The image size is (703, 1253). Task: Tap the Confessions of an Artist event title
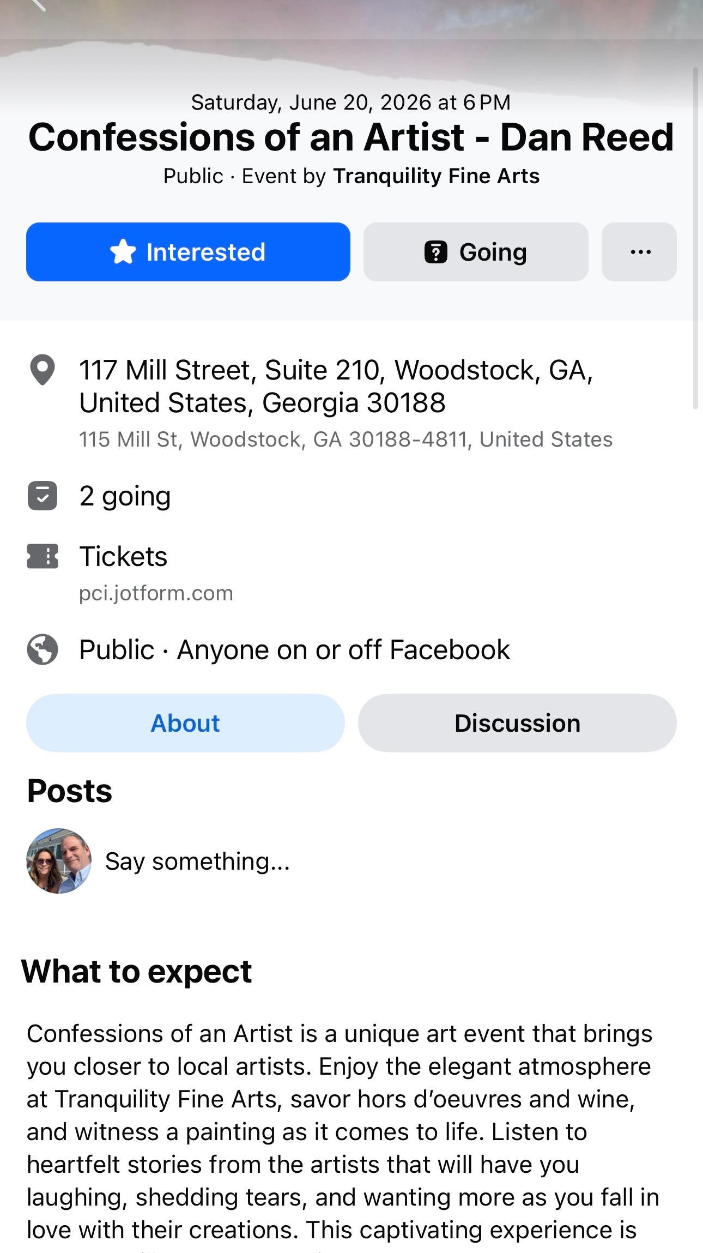[351, 137]
